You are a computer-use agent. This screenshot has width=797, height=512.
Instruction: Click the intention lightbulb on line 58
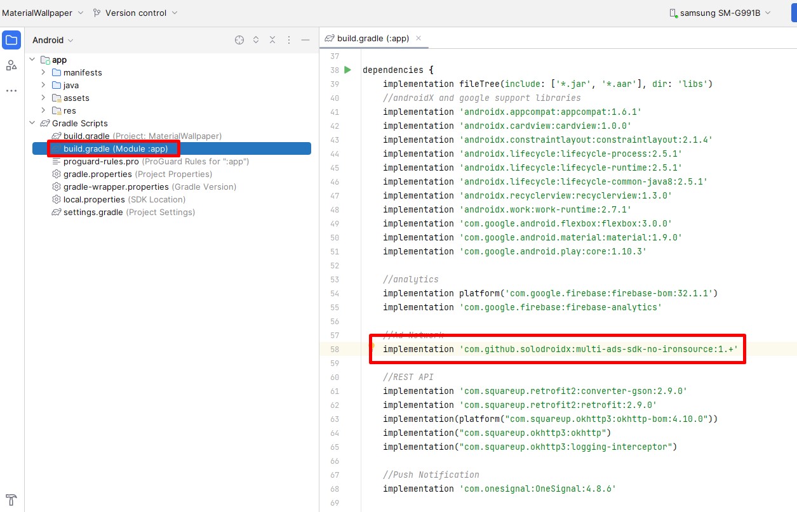point(372,346)
